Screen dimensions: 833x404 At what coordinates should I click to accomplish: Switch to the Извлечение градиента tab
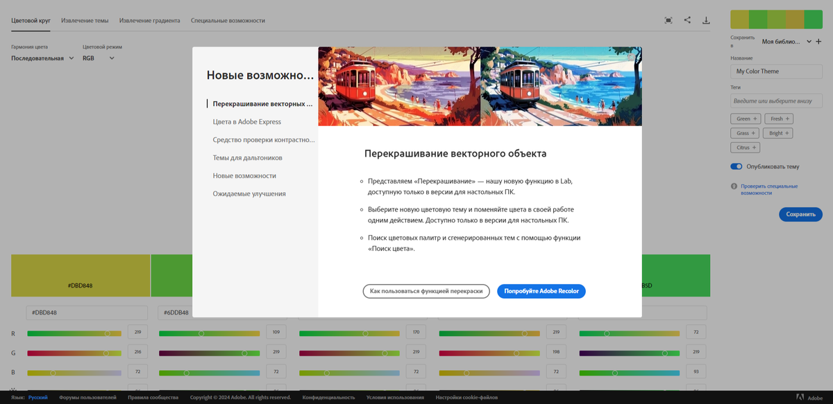[149, 21]
